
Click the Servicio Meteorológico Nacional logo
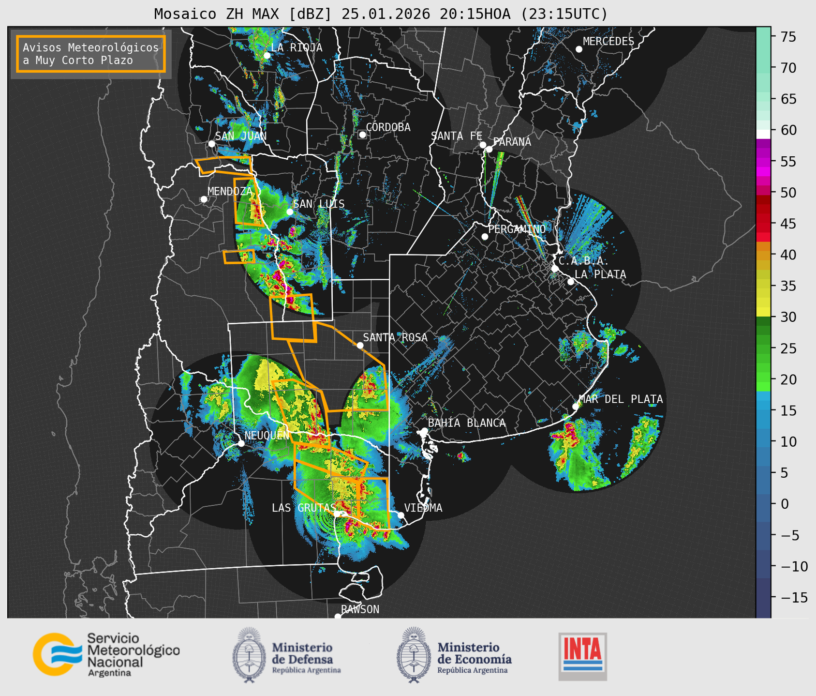click(106, 654)
